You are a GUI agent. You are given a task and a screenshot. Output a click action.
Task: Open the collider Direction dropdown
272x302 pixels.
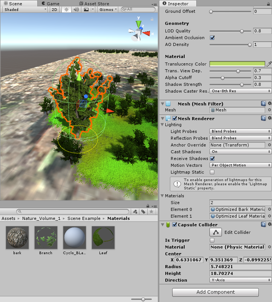click(241, 280)
